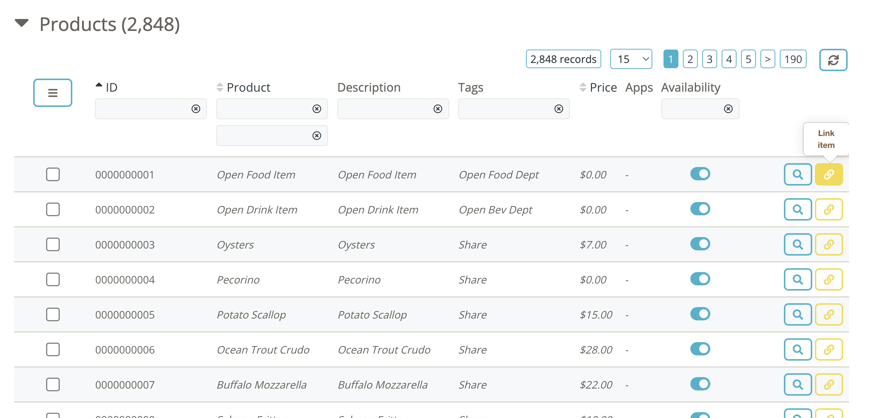Click link icon on Buffalo Mozzarella row

point(829,384)
